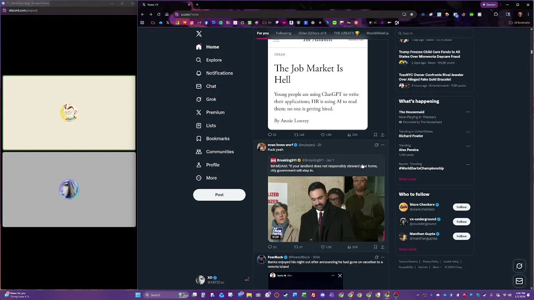Bookmark the Mamdani quote post
534x300 pixels.
point(375,247)
